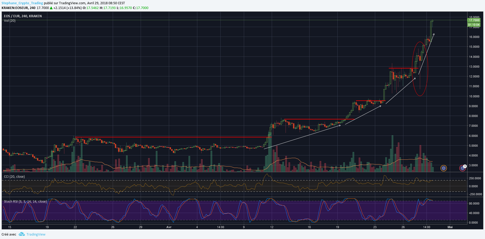The width and height of the screenshot is (485, 239).
Task: Select the EOS / EUR, 240, KRAKEN legend
Action: pyautogui.click(x=23, y=16)
